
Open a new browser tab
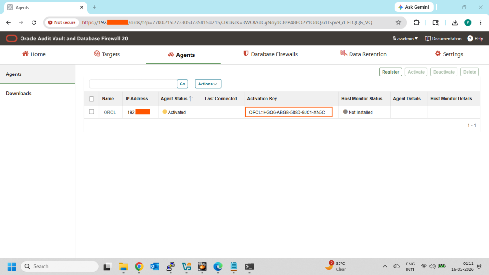tap(95, 7)
